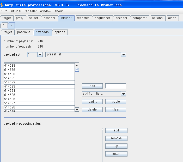
Task: Select payload 514592 in the list
Action: 39,82
